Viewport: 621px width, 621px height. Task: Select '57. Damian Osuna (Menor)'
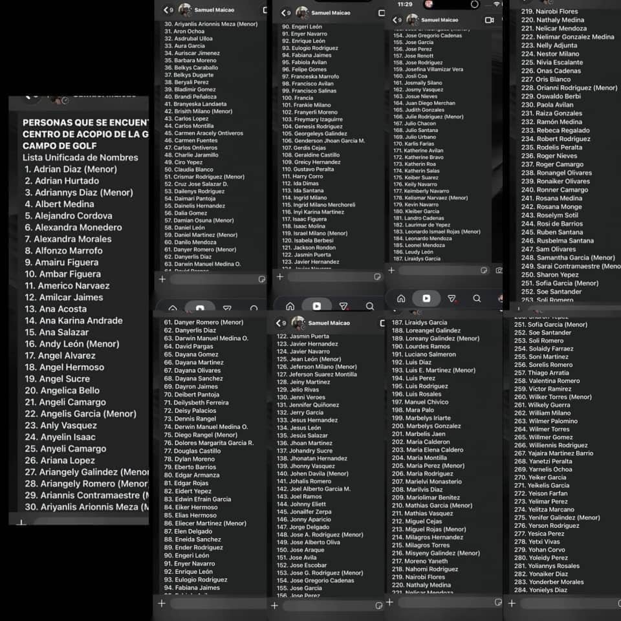tap(199, 220)
